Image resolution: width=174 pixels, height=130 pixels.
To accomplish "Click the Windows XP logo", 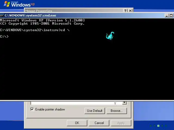I will [x=19, y=4].
